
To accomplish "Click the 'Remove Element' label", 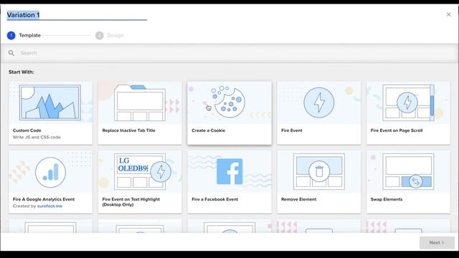I will pos(298,199).
